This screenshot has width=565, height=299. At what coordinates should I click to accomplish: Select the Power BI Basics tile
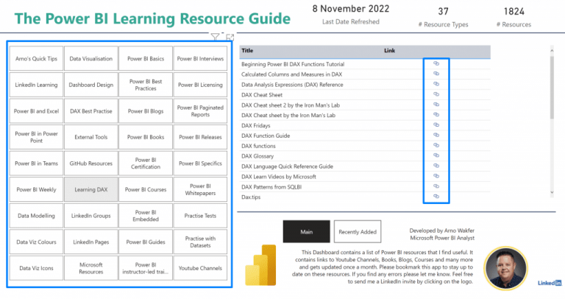(146, 58)
